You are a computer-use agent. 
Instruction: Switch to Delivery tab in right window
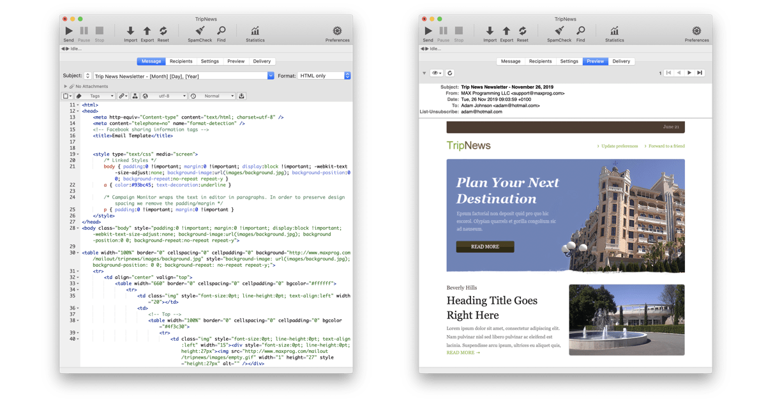coord(621,61)
